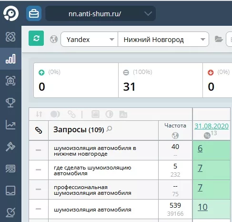Open the Нижний Новгород region dropdown
This screenshot has height=222, width=232.
(x=163, y=39)
